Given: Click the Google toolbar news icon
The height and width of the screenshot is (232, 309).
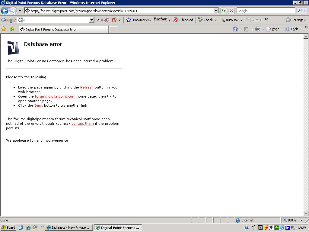Looking at the screenshot, I should point(107,20).
